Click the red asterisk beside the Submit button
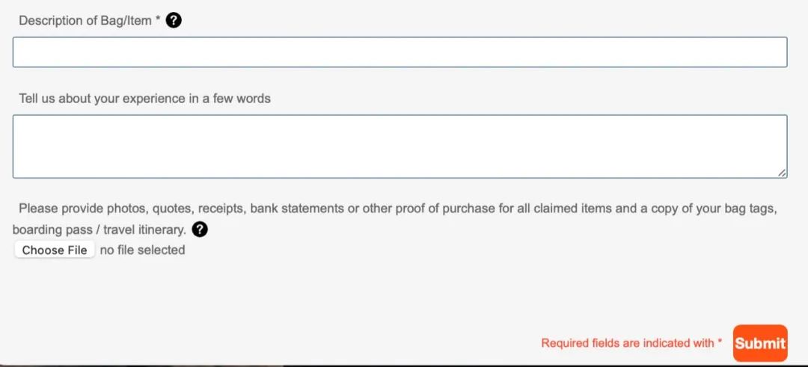The image size is (808, 367). (x=720, y=343)
